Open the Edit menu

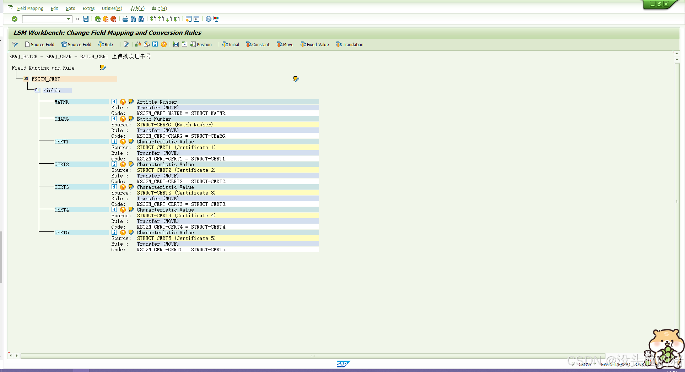coord(54,9)
